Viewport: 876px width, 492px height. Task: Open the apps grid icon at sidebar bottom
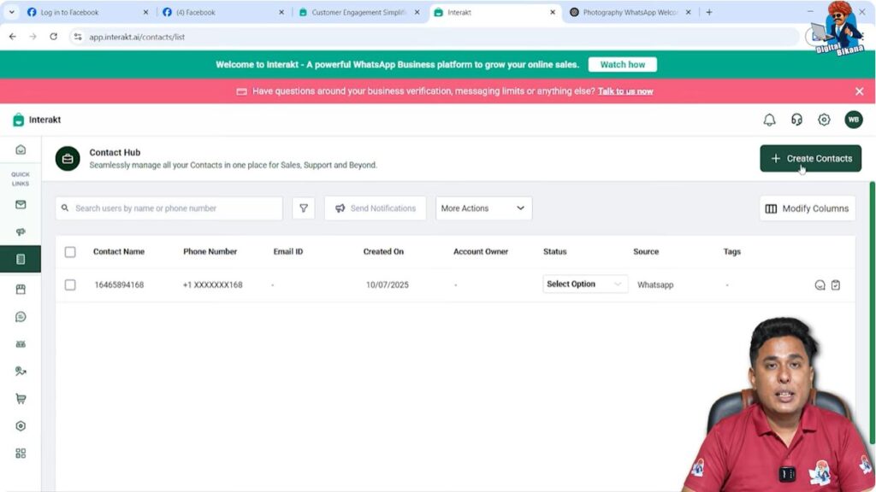point(21,453)
